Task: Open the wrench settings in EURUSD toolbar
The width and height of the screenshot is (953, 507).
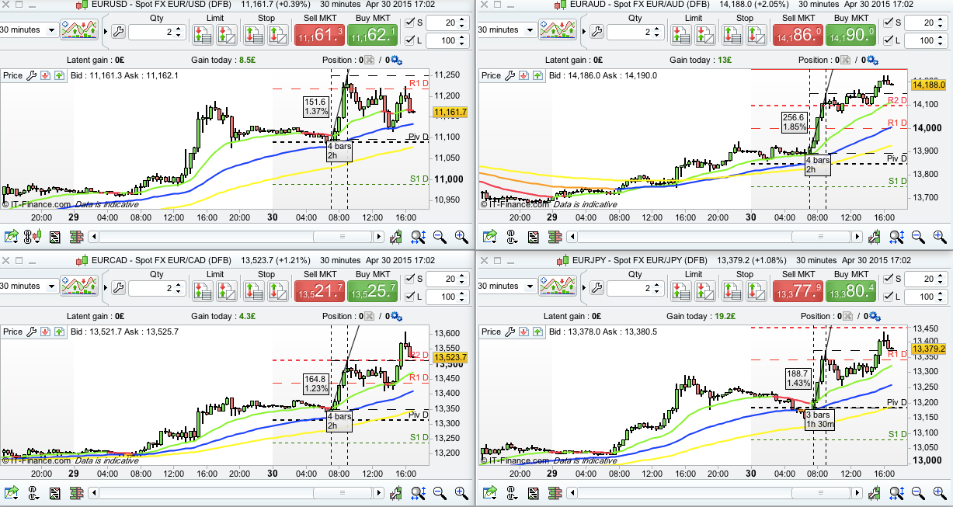Action: click(x=118, y=31)
